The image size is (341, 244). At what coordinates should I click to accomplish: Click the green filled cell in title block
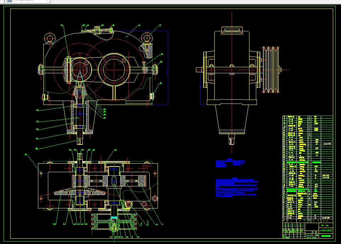[x=326, y=236]
